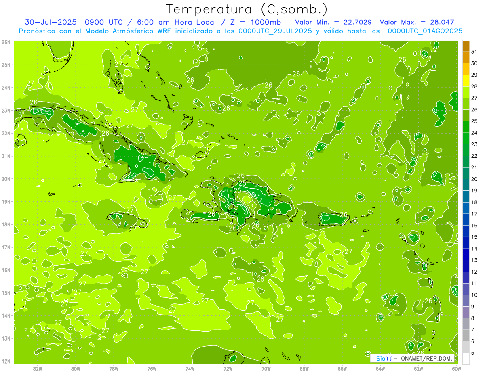Click the colorbar label '20'
The width and height of the screenshot is (485, 374).
click(474, 179)
